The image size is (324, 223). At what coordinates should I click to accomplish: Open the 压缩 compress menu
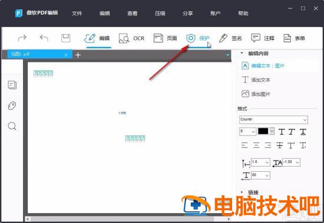pos(160,14)
